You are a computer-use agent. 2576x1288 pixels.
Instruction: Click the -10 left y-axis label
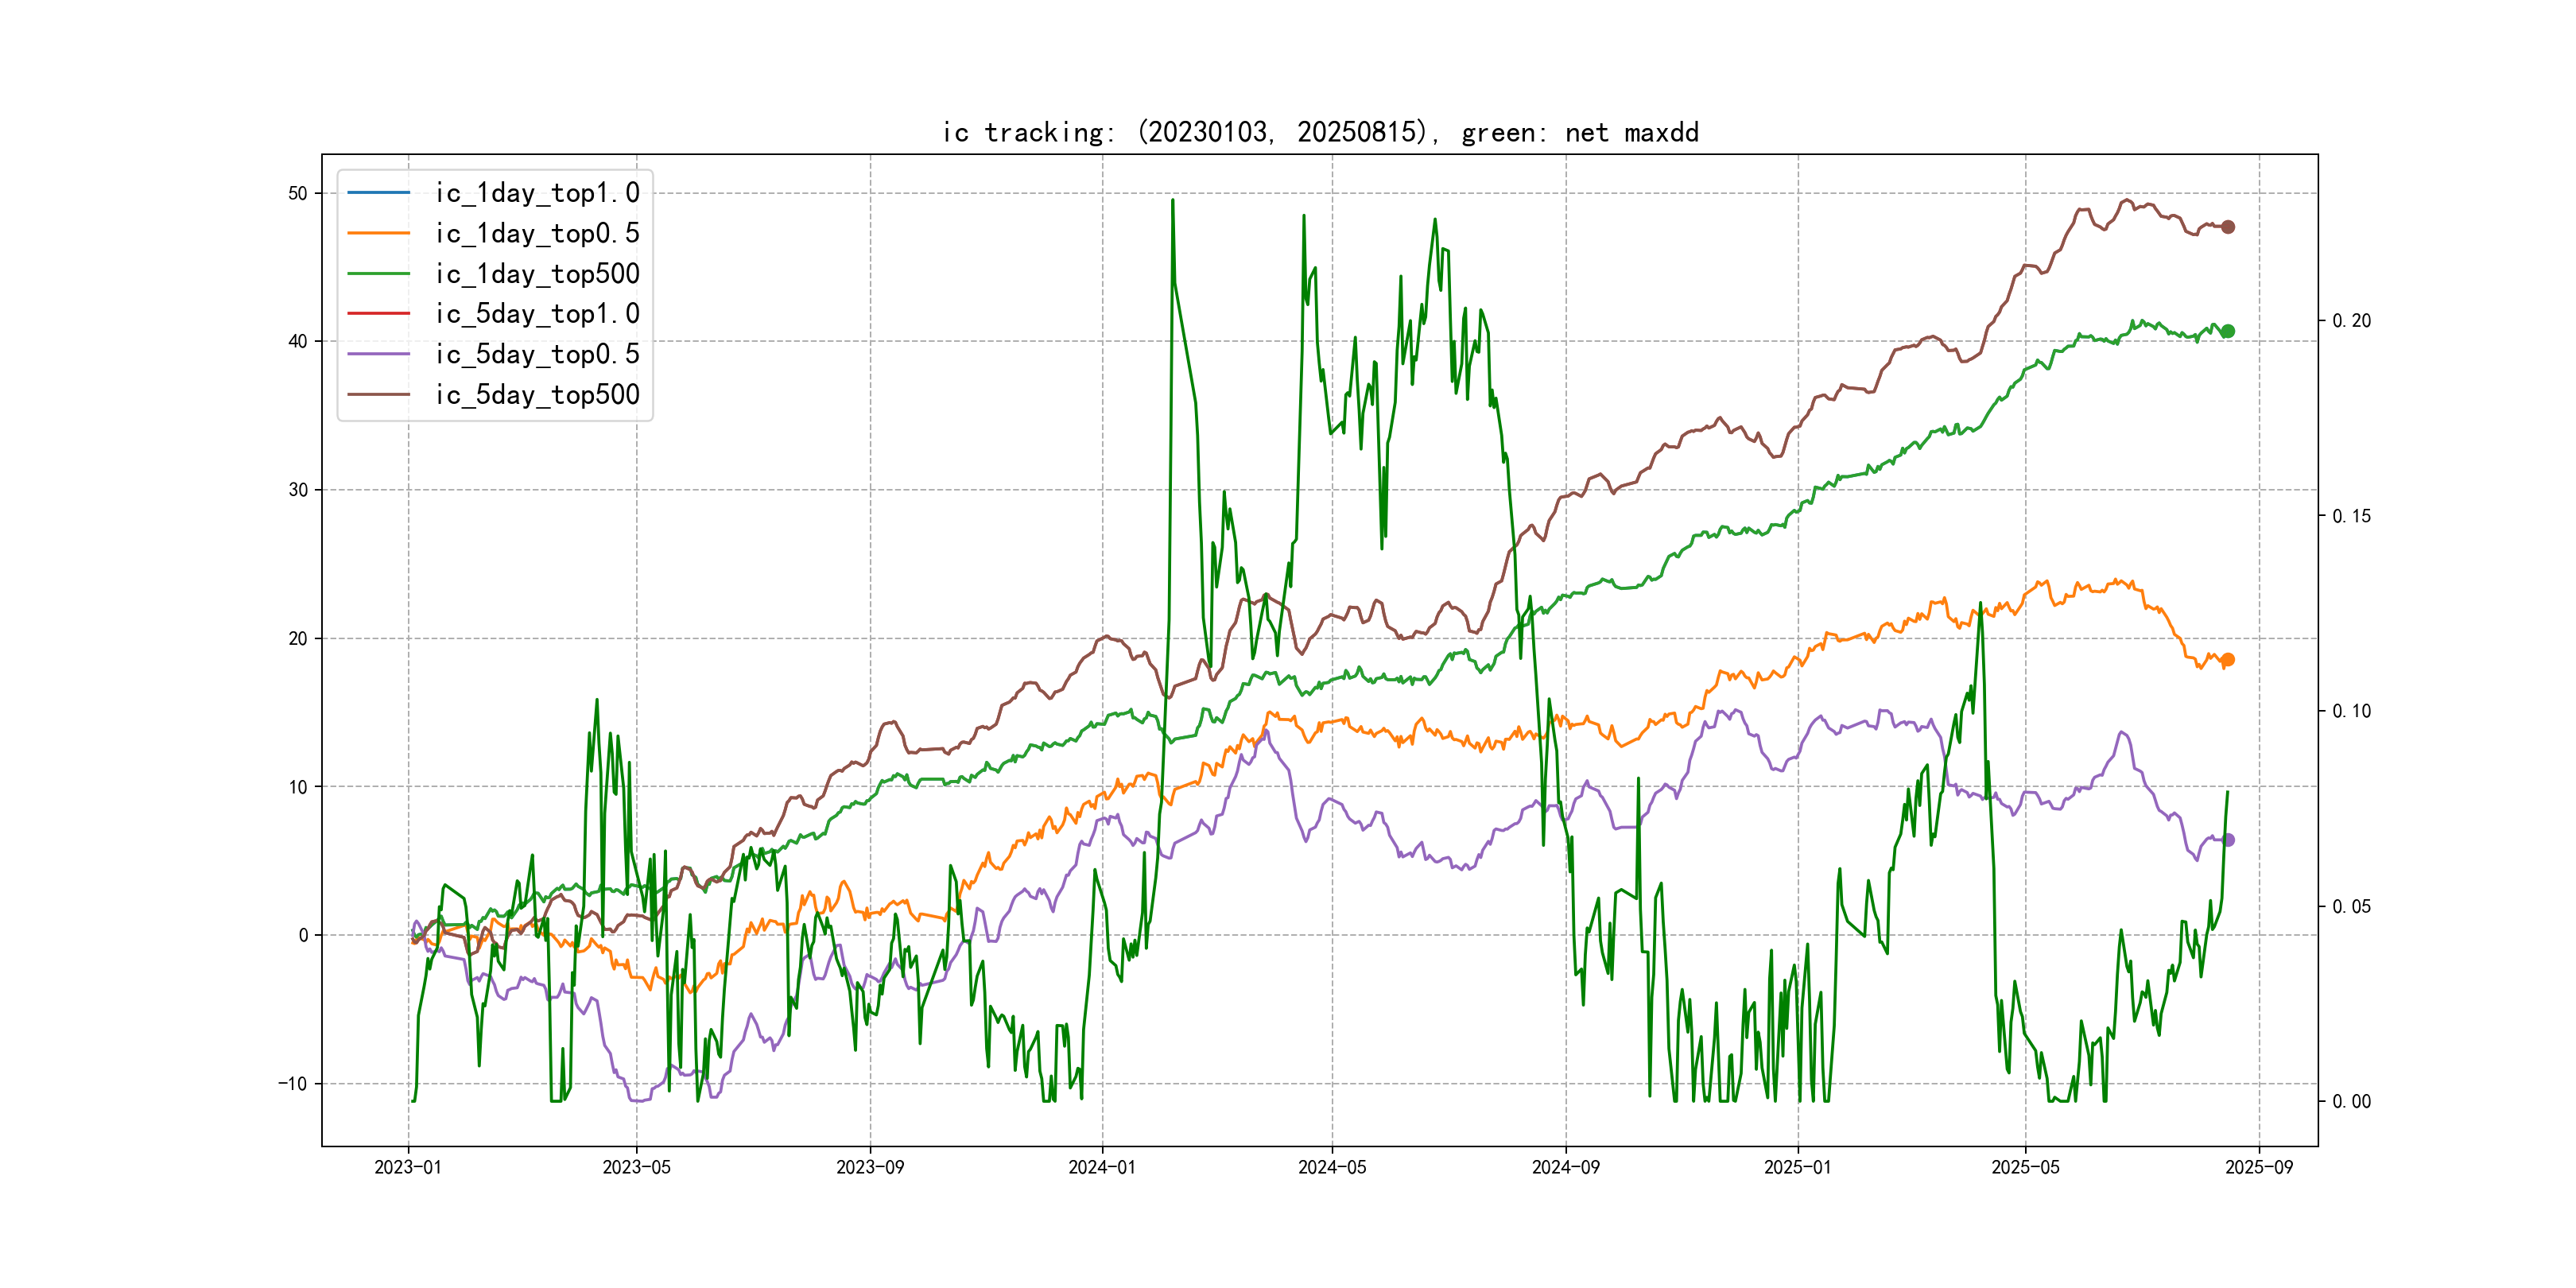pyautogui.click(x=293, y=1084)
